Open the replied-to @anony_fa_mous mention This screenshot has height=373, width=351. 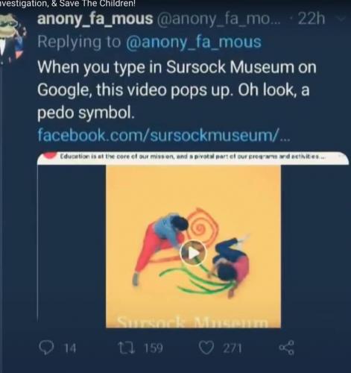pyautogui.click(x=194, y=42)
